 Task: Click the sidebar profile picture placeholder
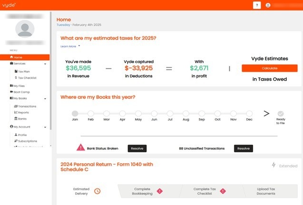25,28
